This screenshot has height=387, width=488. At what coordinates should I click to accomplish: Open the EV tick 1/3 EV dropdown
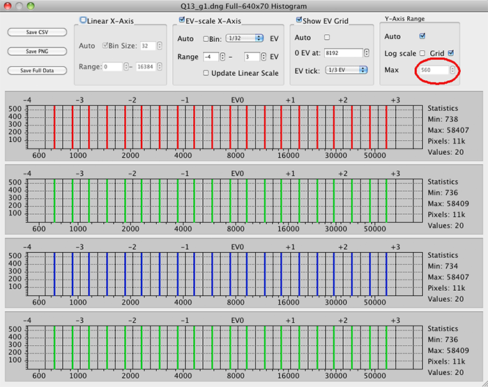pyautogui.click(x=346, y=70)
